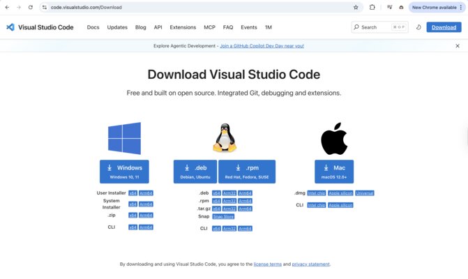
Task: Select .rpm Arm64 link
Action: click(x=245, y=201)
